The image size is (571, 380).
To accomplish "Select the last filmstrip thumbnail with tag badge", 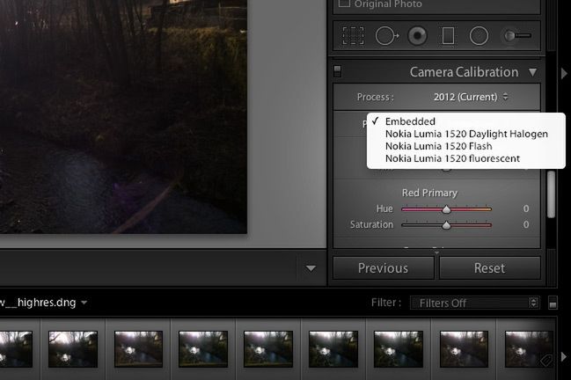I will (529, 348).
